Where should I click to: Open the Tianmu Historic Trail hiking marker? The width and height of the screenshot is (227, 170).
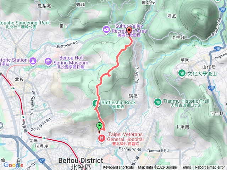[157, 102]
